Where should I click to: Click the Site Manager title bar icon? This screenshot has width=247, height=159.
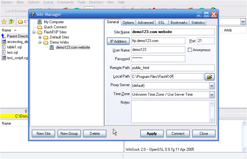[x=32, y=14]
